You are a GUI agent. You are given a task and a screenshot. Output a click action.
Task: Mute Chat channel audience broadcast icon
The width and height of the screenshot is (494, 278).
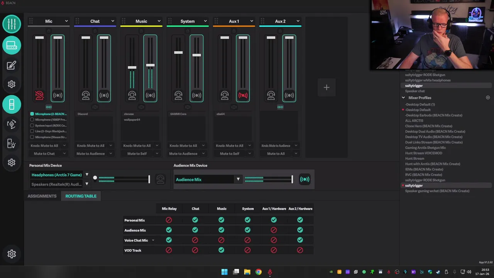tap(104, 95)
